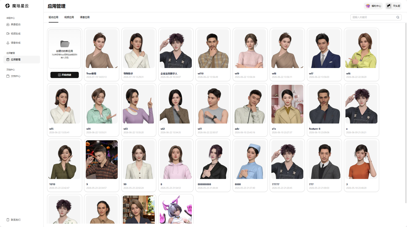Open the nurse avatar thumbnail 8888
This screenshot has width=407, height=227.
point(250,160)
